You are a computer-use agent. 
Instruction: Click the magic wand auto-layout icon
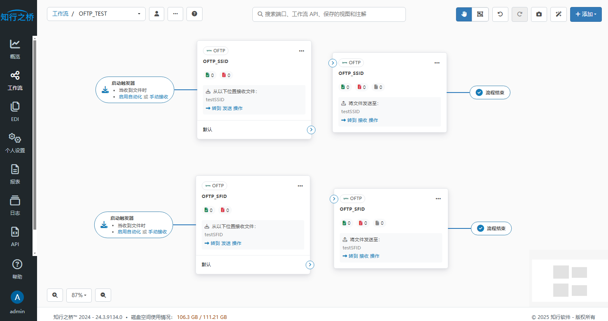559,14
